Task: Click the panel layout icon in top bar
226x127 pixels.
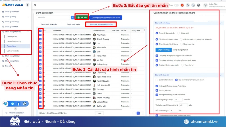Action: [35, 5]
